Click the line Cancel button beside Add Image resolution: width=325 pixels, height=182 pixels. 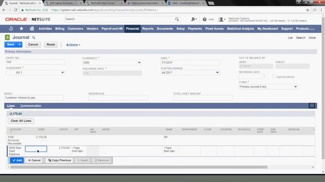(34, 160)
